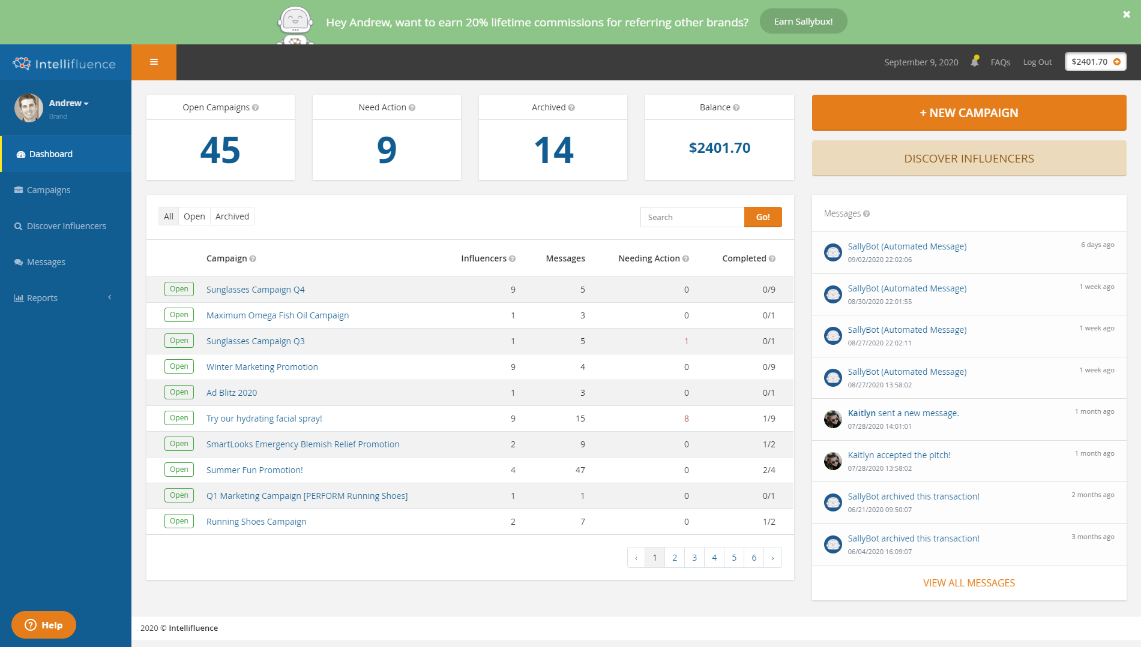This screenshot has height=647, width=1141.
Task: Click the question icon next to Messages heading
Action: point(867,214)
